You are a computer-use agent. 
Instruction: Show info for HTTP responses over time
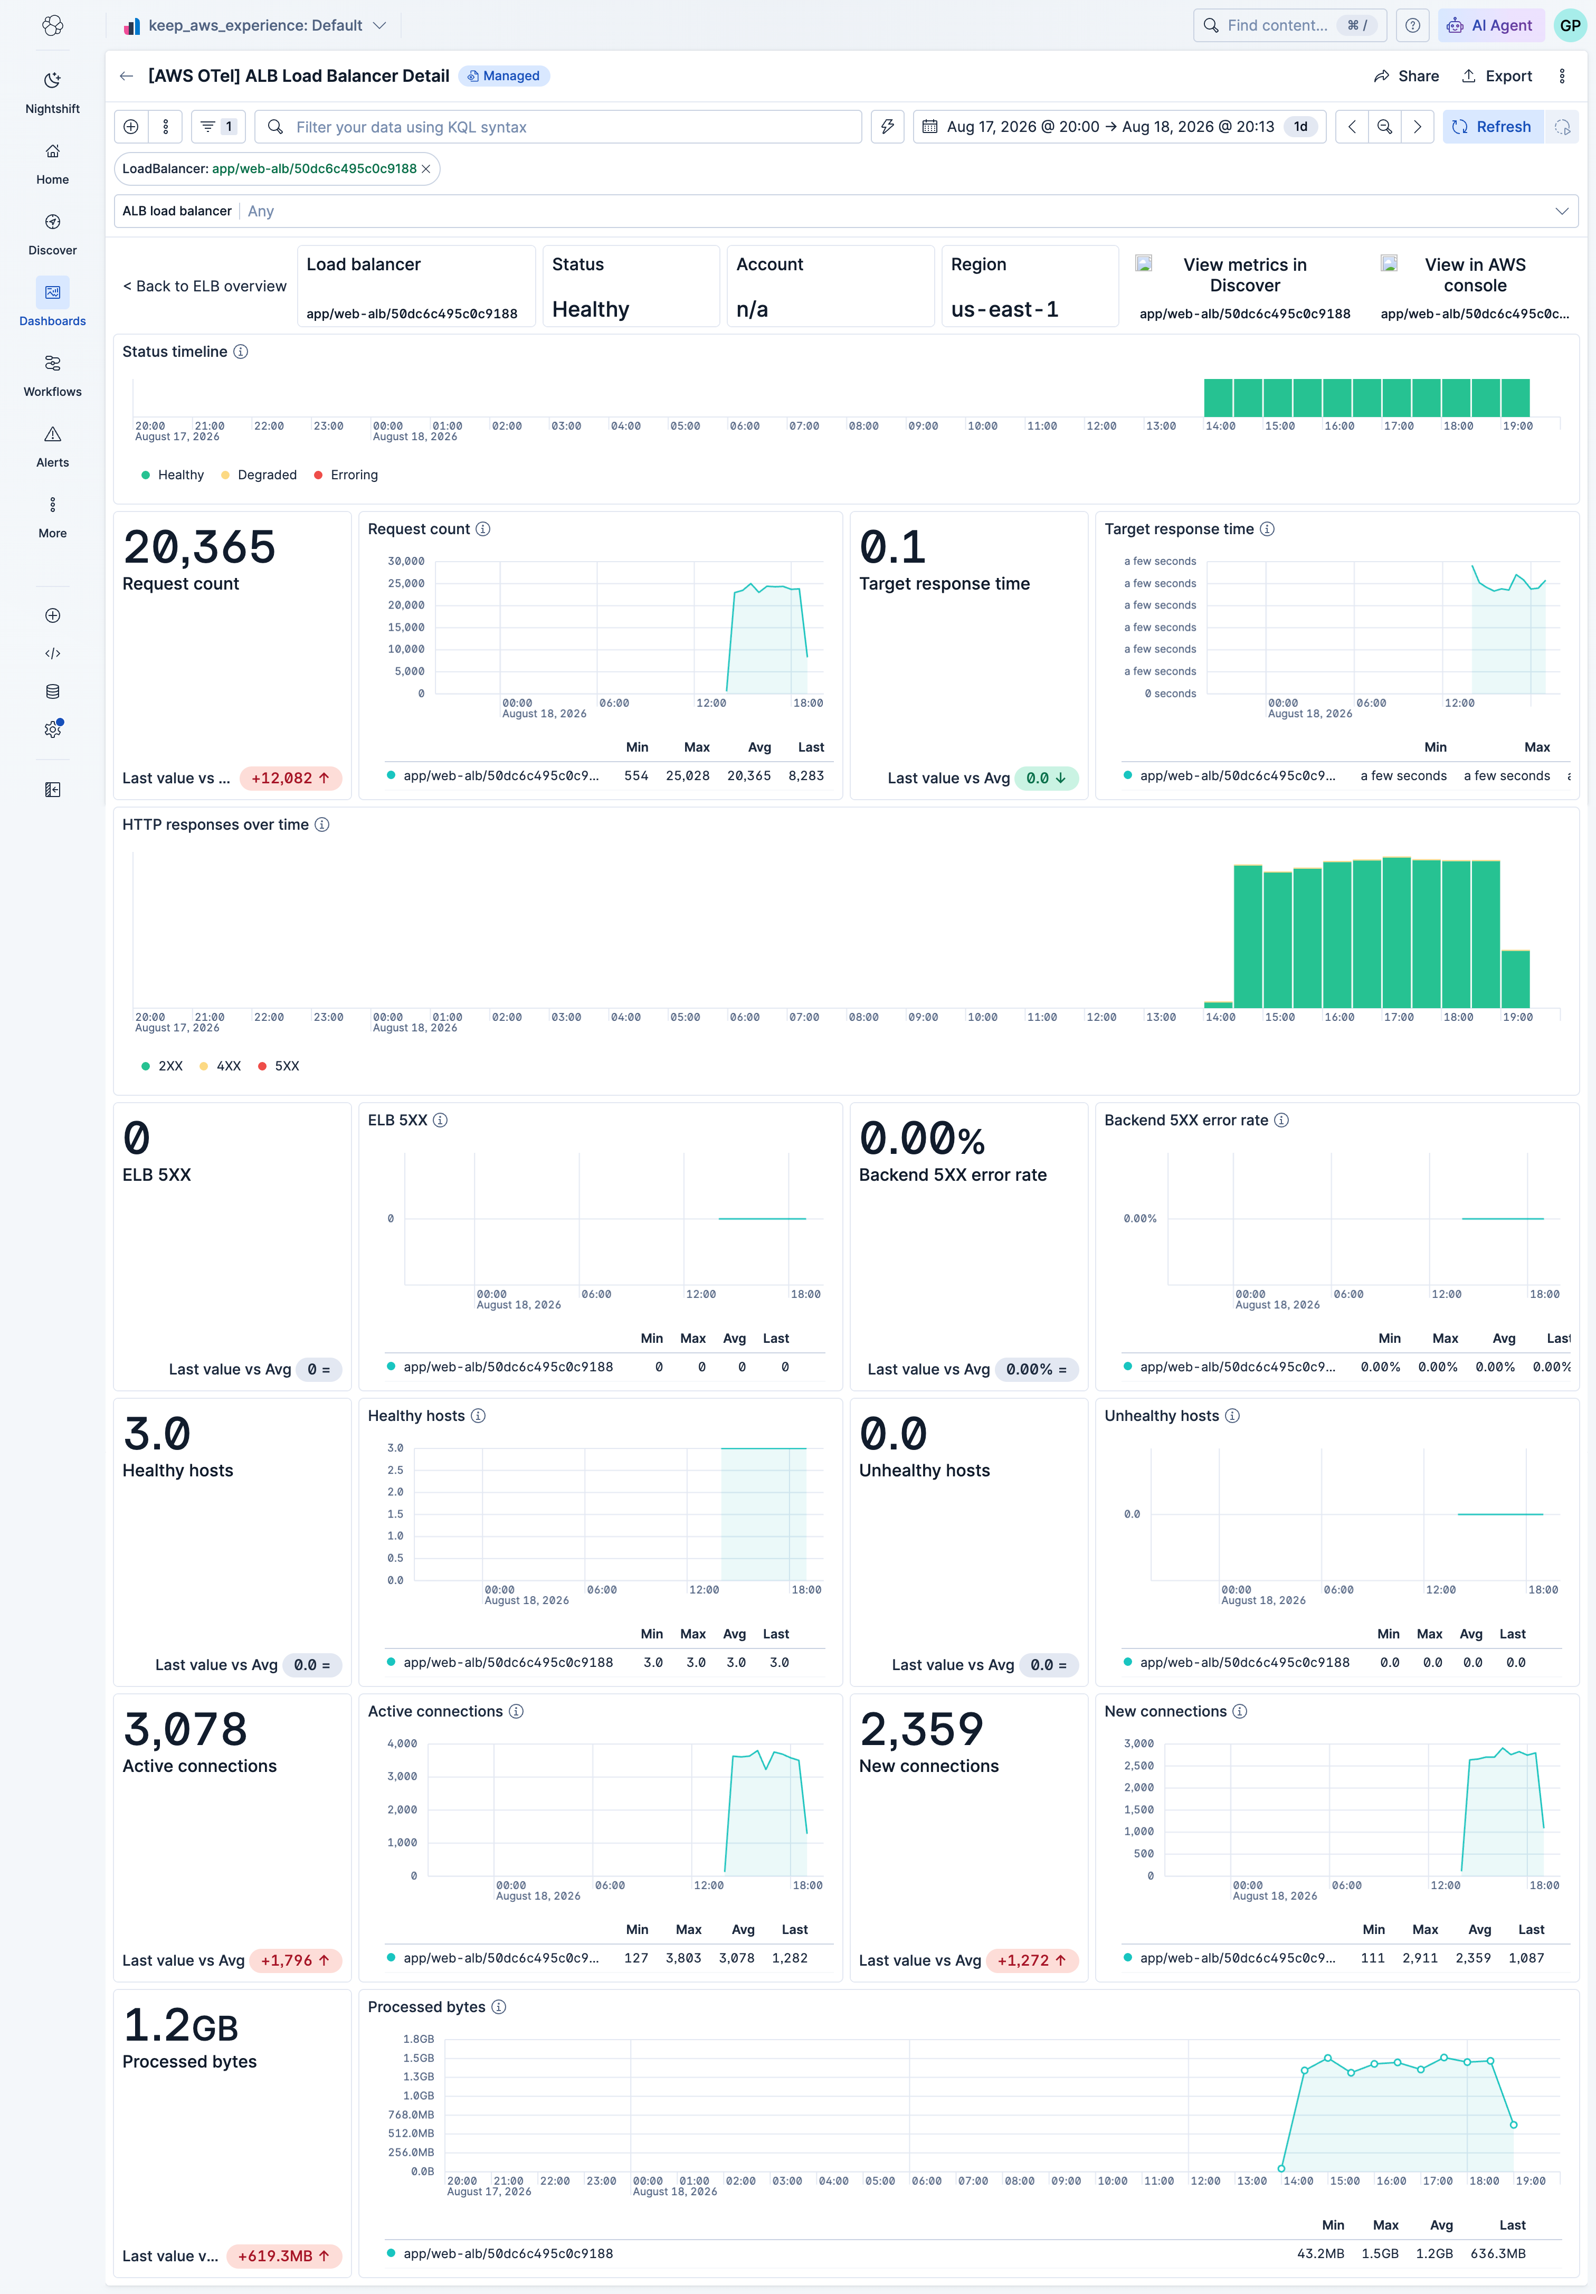[321, 826]
